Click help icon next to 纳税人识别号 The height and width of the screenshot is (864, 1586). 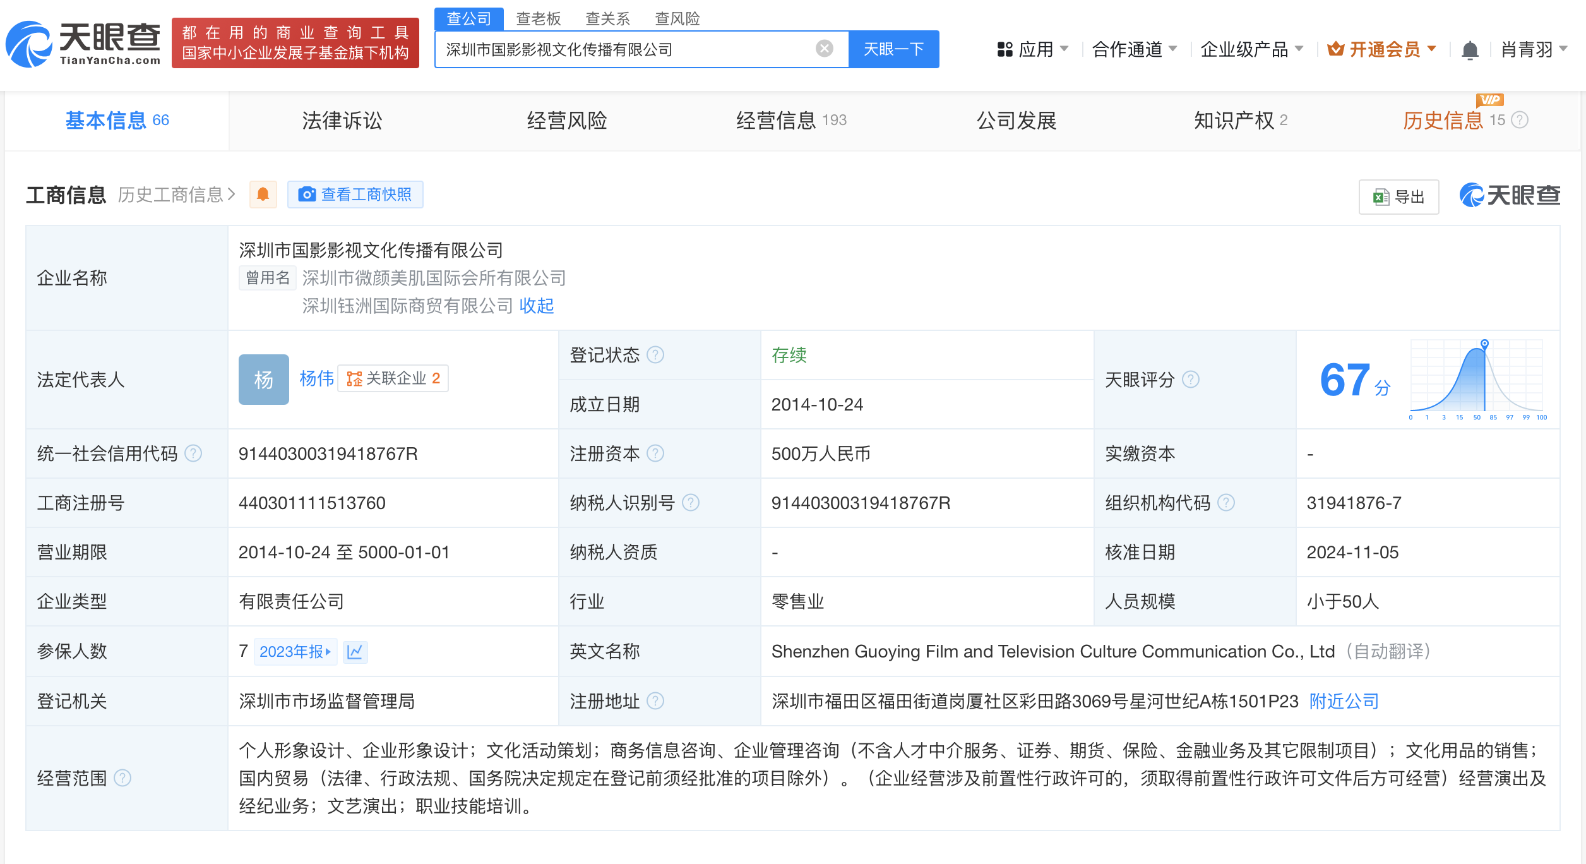coord(691,503)
